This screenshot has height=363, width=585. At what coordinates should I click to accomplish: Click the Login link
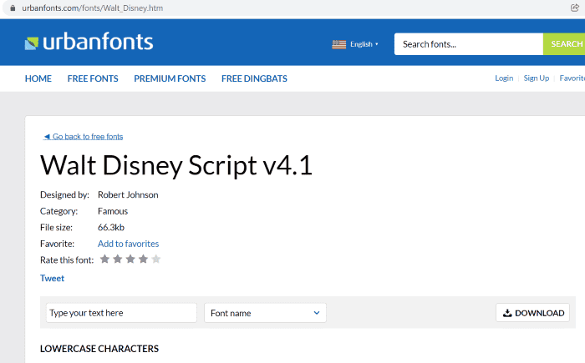pyautogui.click(x=504, y=78)
